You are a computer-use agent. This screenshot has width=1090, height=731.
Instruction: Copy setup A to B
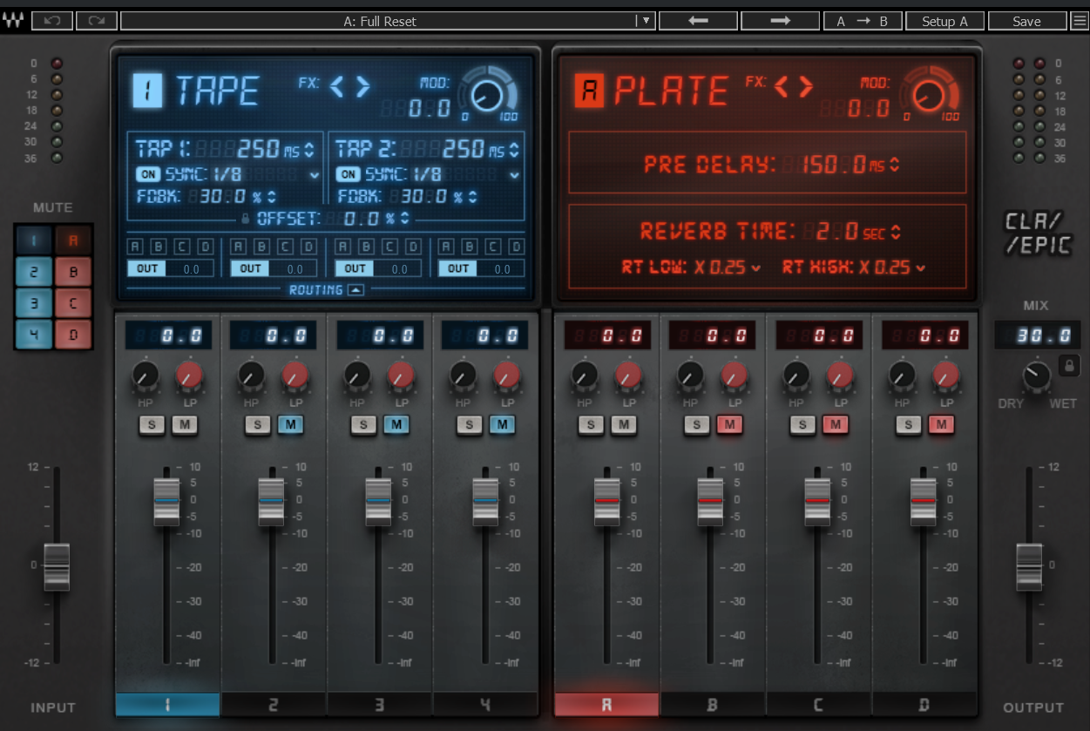863,21
